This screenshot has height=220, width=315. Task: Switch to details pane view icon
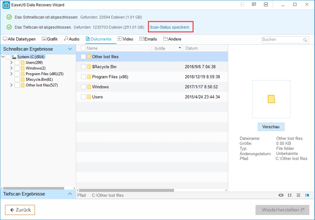(307, 195)
